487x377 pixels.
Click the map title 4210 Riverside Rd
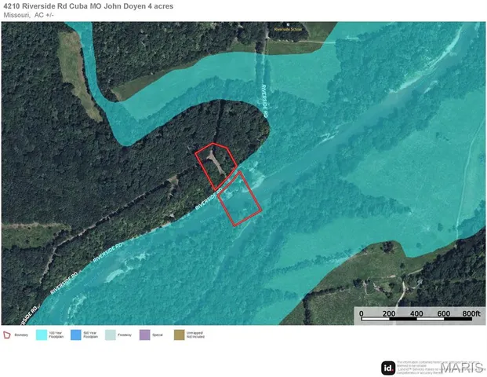89,6
